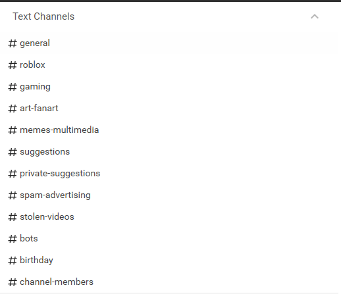Image resolution: width=341 pixels, height=300 pixels.
Task: Click the hash icon beside art-fanart
Action: [x=13, y=109]
